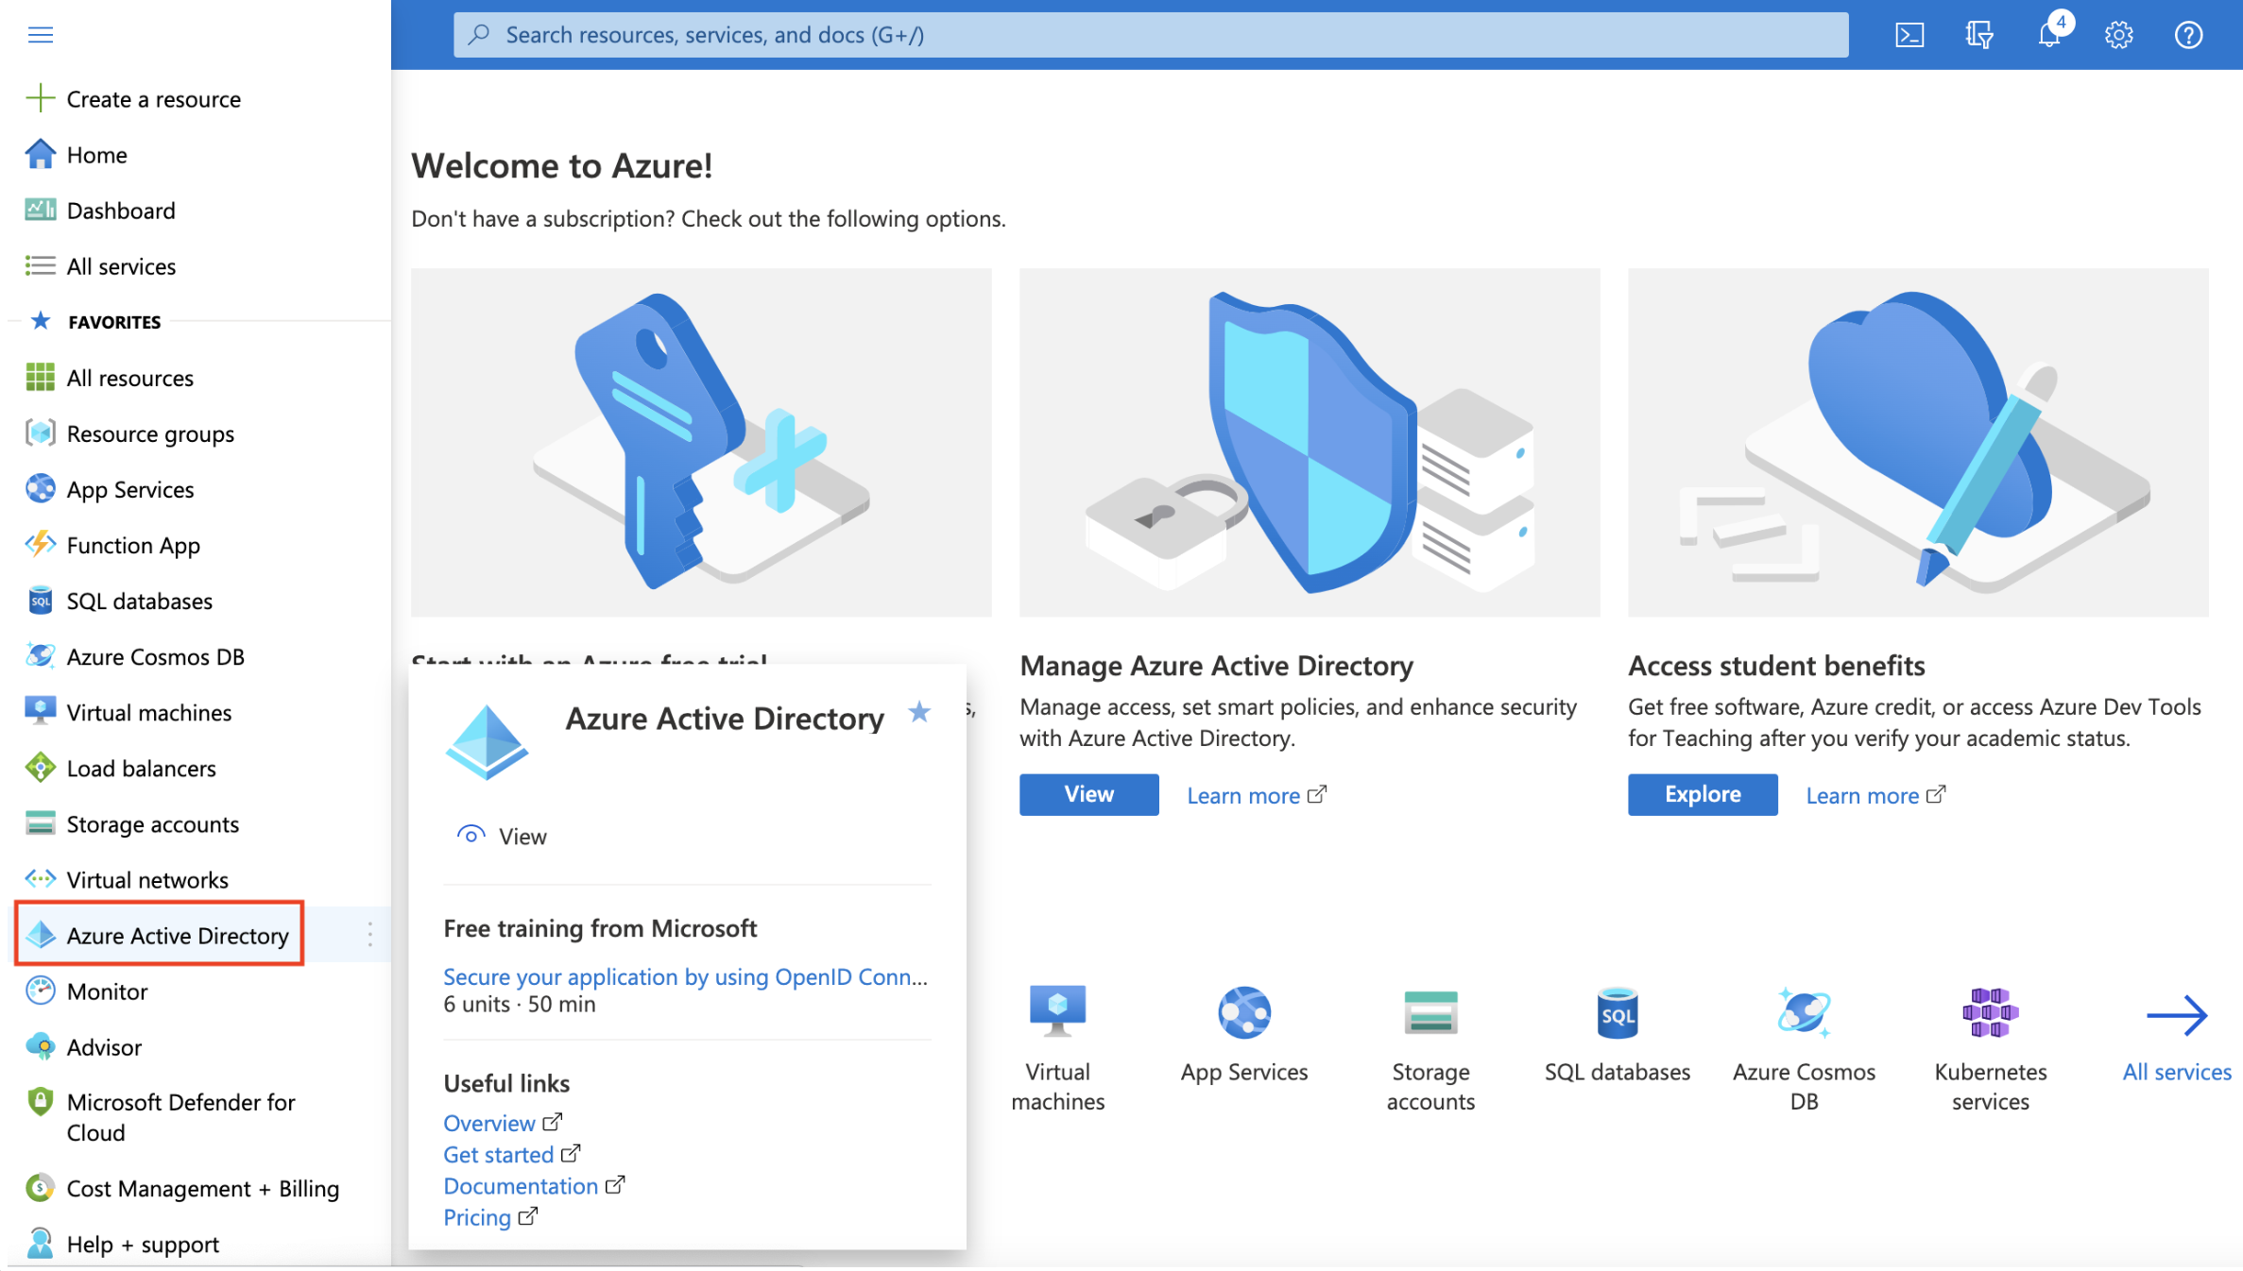This screenshot has width=2243, height=1271.
Task: Open the Pricing link in the popup panel
Action: 477,1216
